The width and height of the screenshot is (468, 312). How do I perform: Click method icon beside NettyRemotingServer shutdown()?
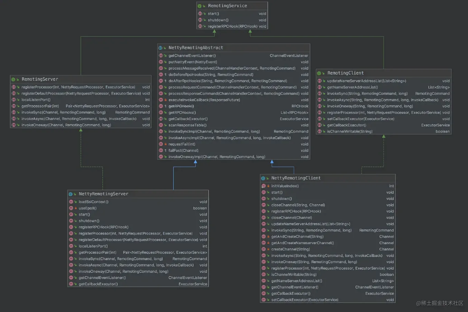[x=71, y=221]
